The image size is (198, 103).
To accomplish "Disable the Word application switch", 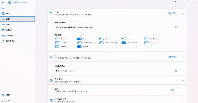I will pos(79,47).
